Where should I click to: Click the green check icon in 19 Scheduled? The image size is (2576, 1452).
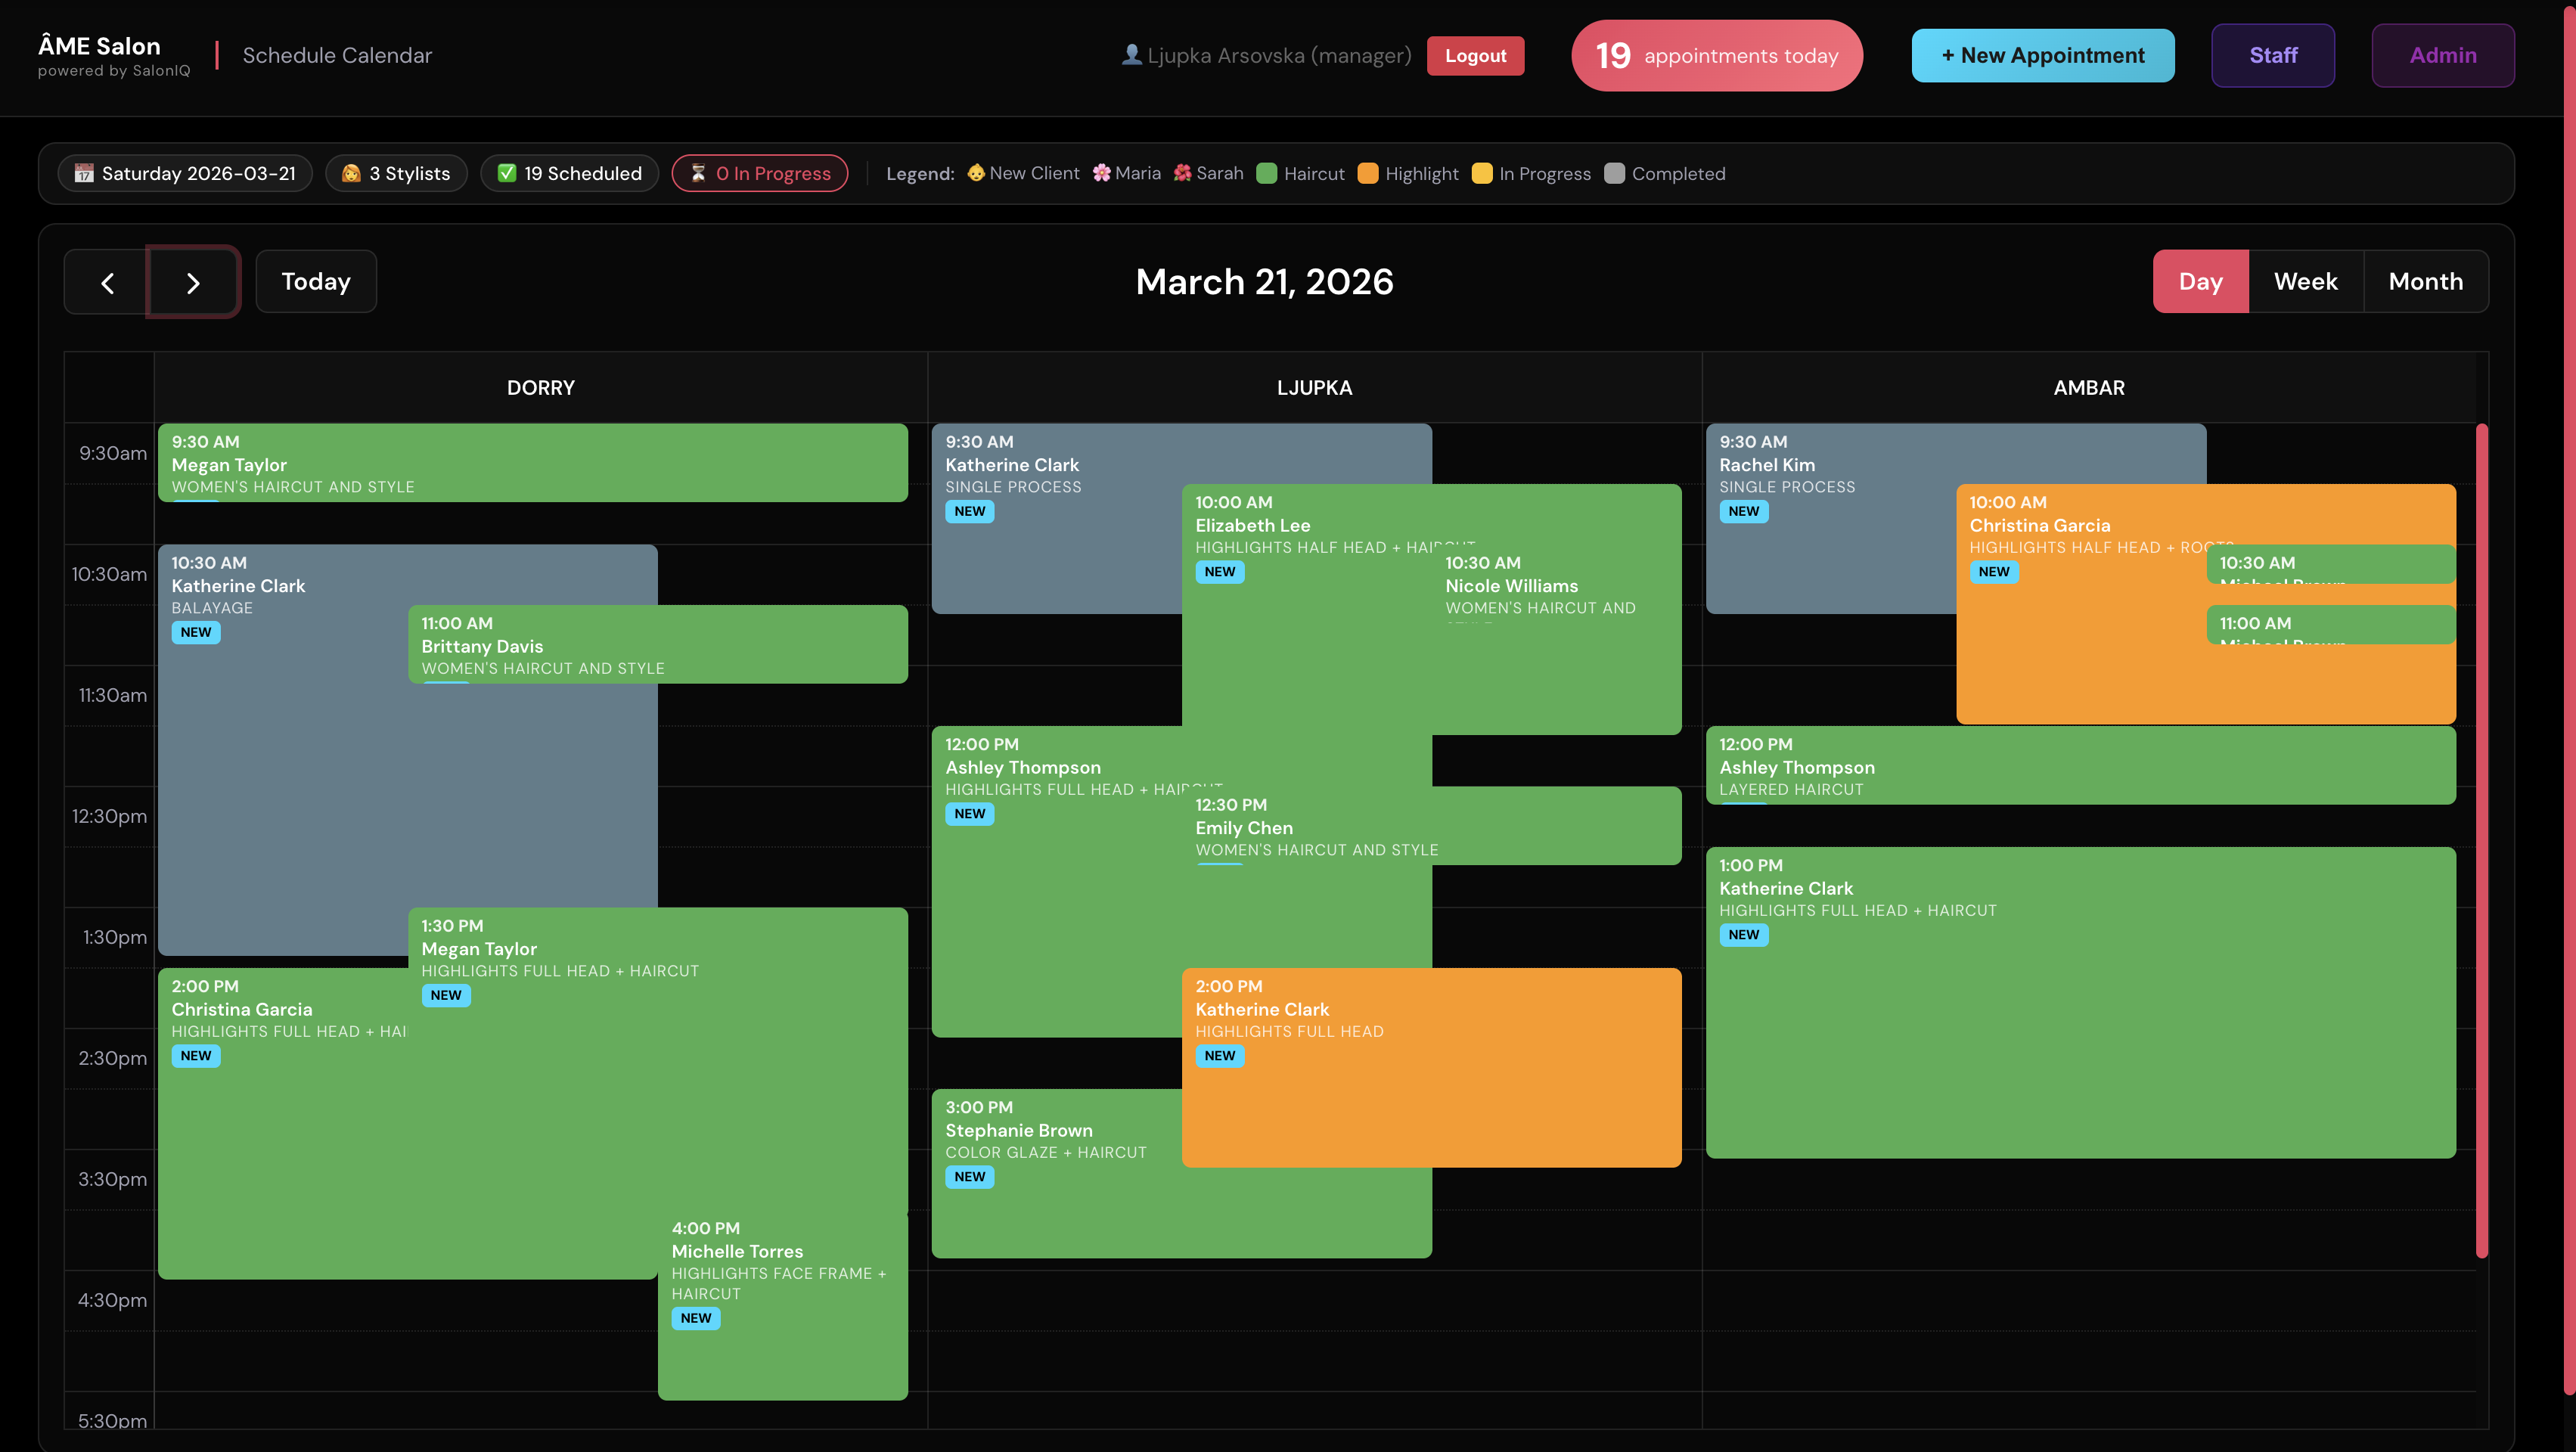[x=507, y=173]
